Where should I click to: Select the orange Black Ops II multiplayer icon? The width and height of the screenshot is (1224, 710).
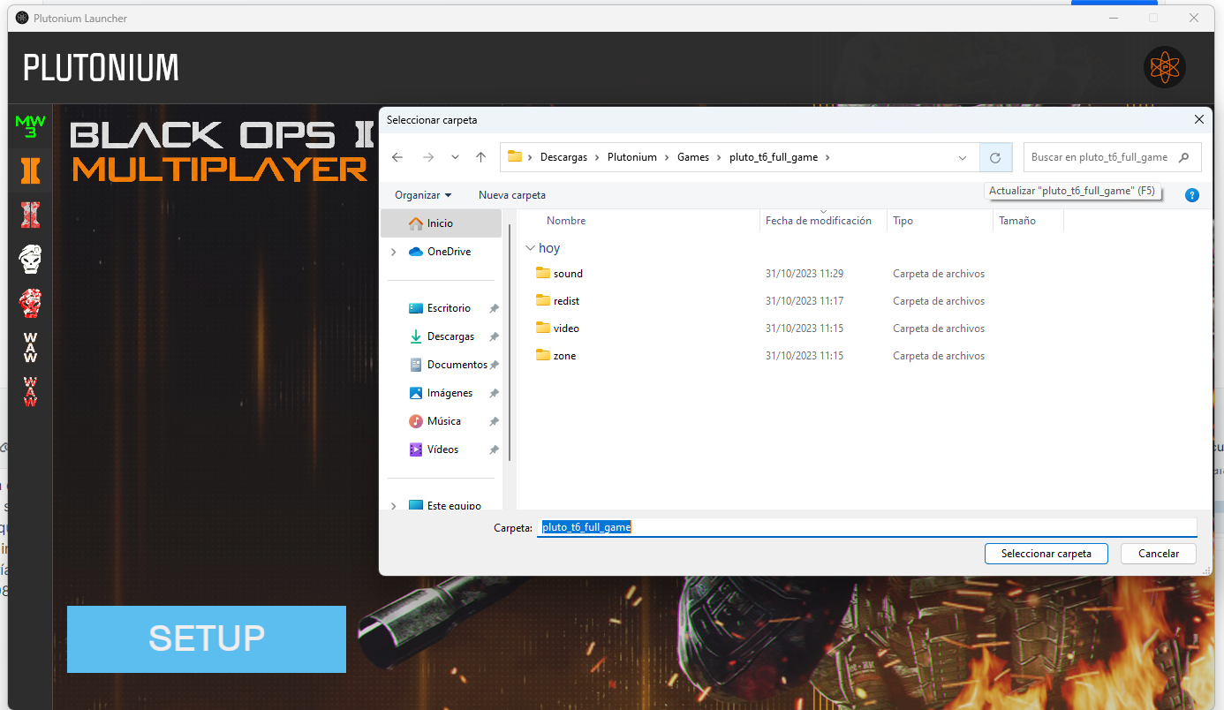[30, 170]
